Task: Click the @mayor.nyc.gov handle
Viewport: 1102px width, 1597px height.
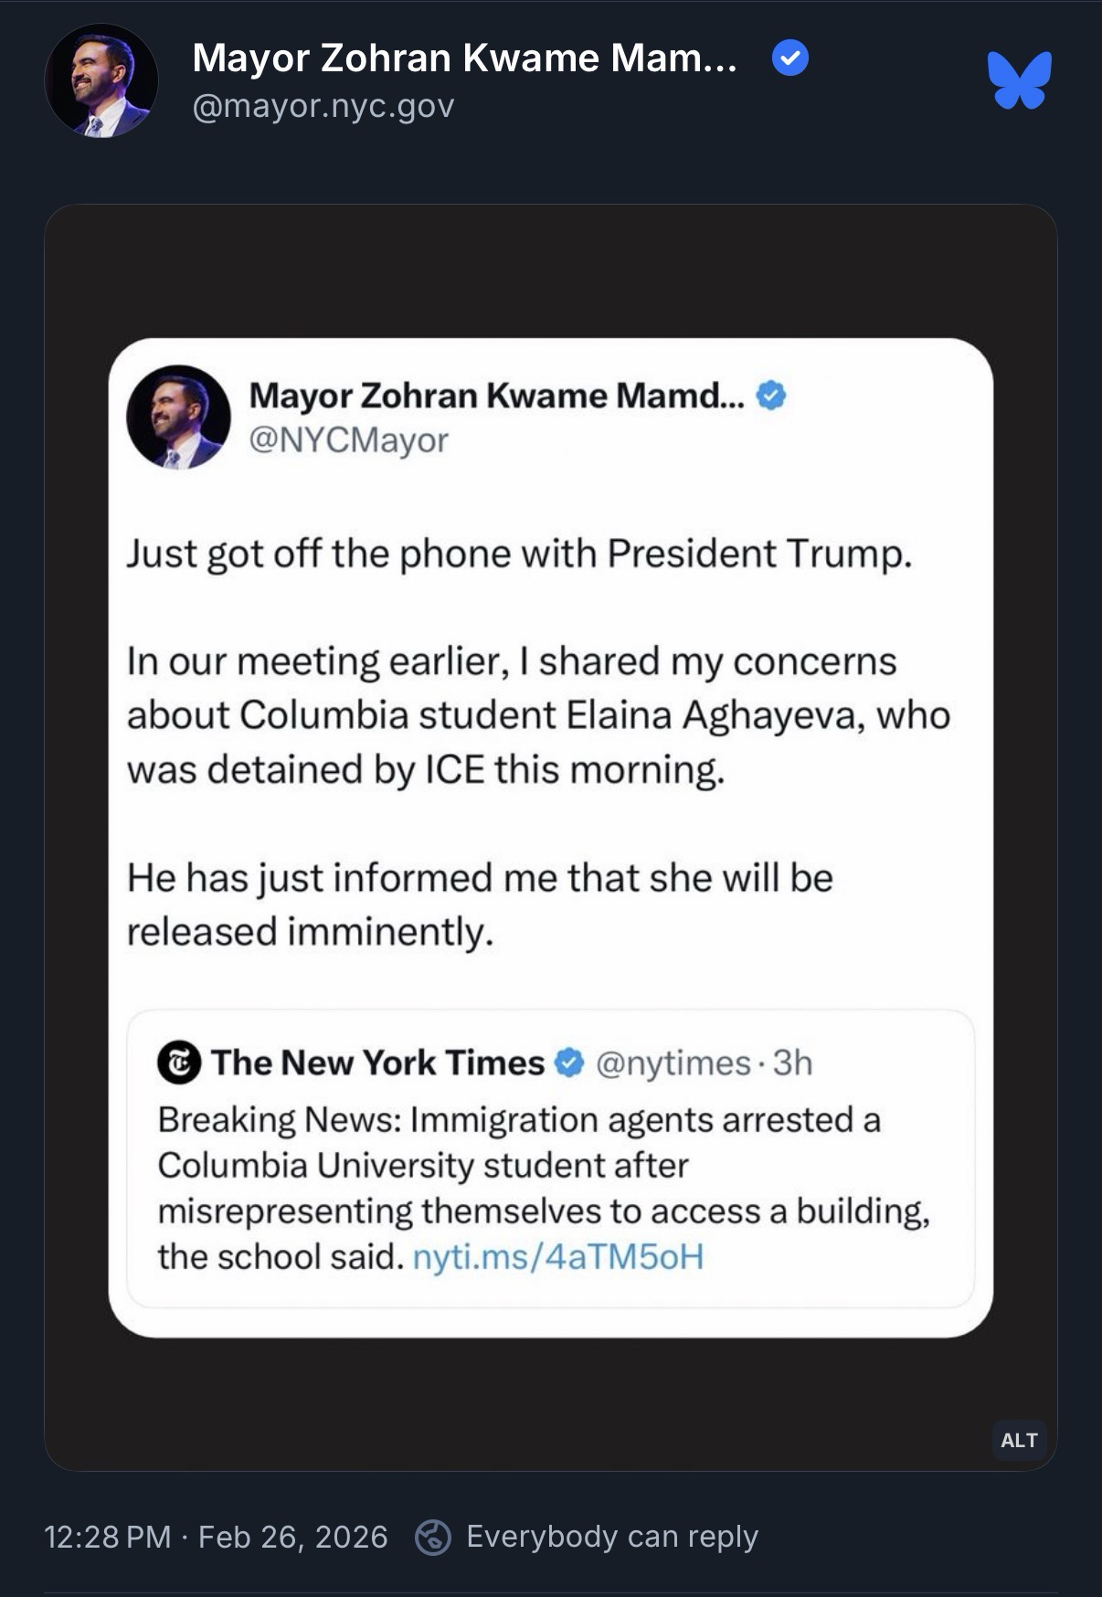Action: pos(323,107)
